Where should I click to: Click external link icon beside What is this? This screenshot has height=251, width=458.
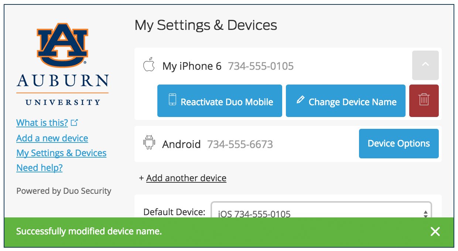(x=74, y=123)
